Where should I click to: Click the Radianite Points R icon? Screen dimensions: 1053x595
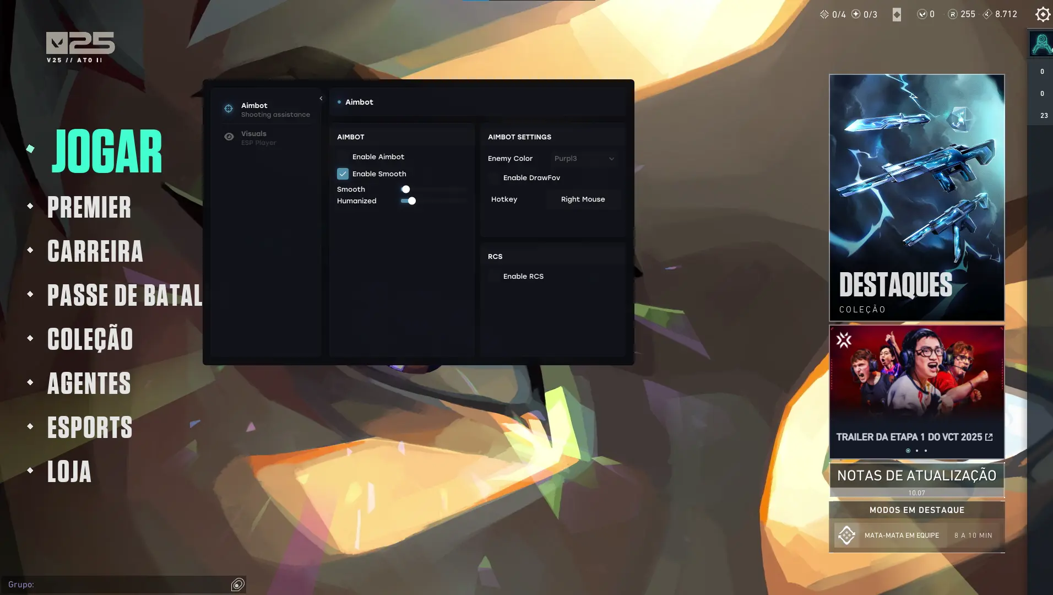coord(953,14)
